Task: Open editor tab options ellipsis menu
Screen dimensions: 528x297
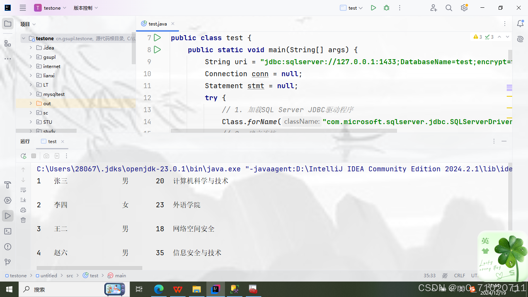Action: pyautogui.click(x=505, y=24)
